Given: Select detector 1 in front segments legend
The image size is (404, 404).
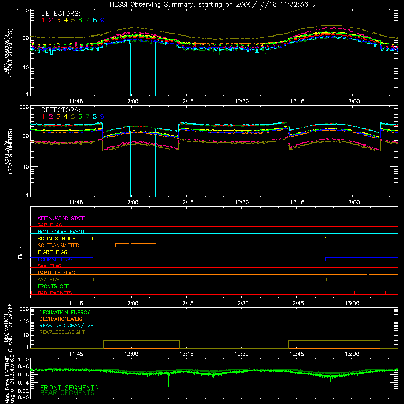Looking at the screenshot, I should coord(43,20).
